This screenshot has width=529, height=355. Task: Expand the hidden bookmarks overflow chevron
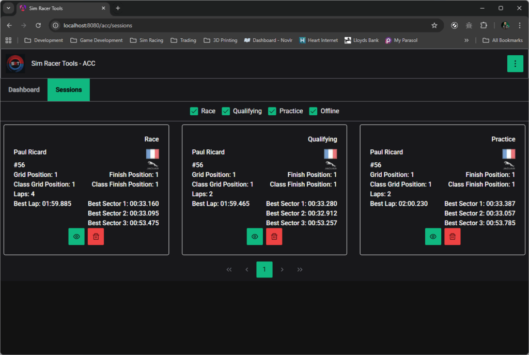pos(466,40)
